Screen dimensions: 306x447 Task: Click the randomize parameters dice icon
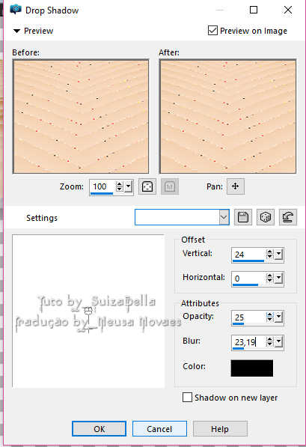point(266,218)
